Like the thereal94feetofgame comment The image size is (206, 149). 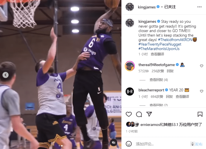202,66
